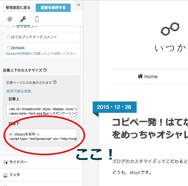Enable the Zenback checkbox
The height and width of the screenshot is (186, 188).
8,48
